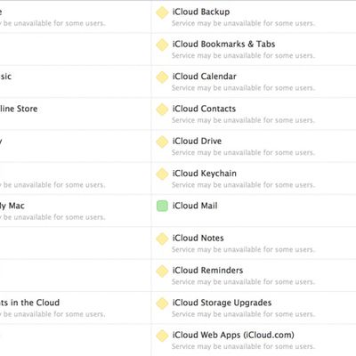Image resolution: width=356 pixels, height=356 pixels.
Task: Select the 'ts in the Cloud' entry
Action: [29, 303]
